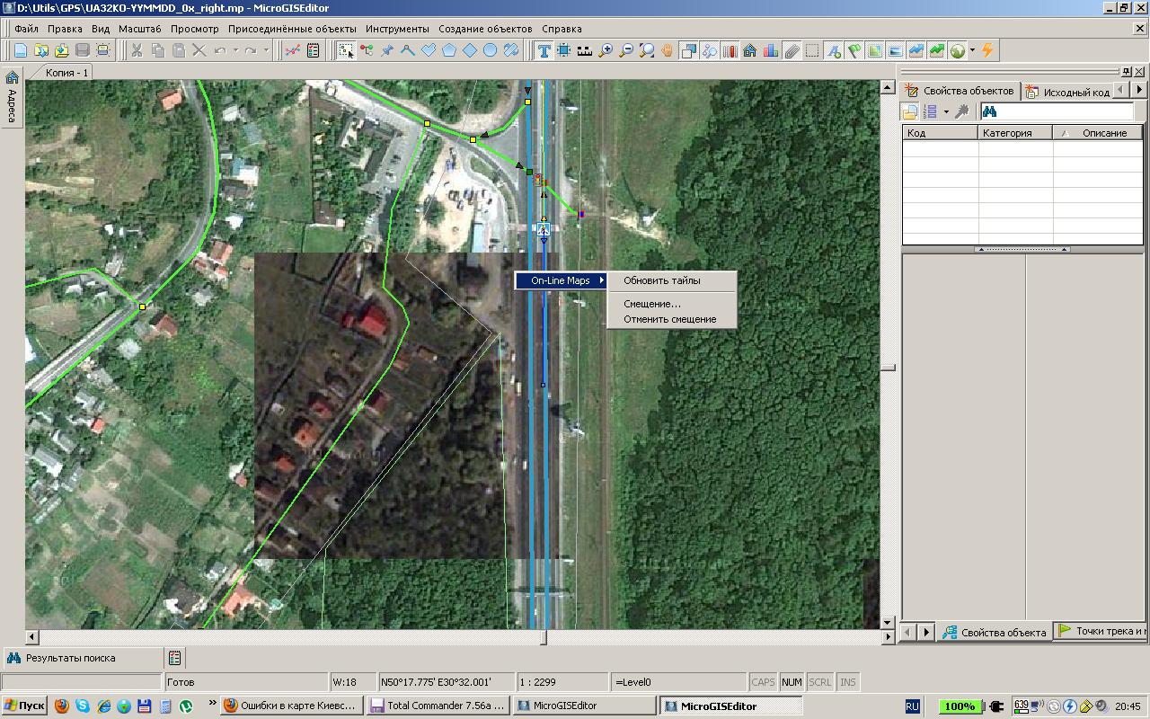Viewport: 1150px width, 719px height.
Task: Click the new file icon
Action: click(21, 51)
